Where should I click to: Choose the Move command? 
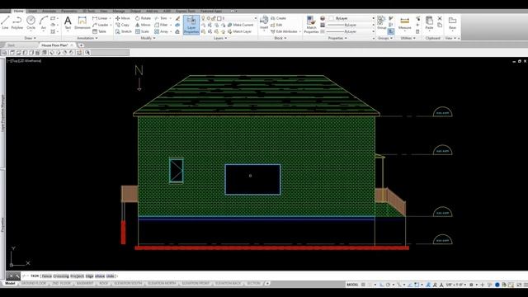pos(123,18)
